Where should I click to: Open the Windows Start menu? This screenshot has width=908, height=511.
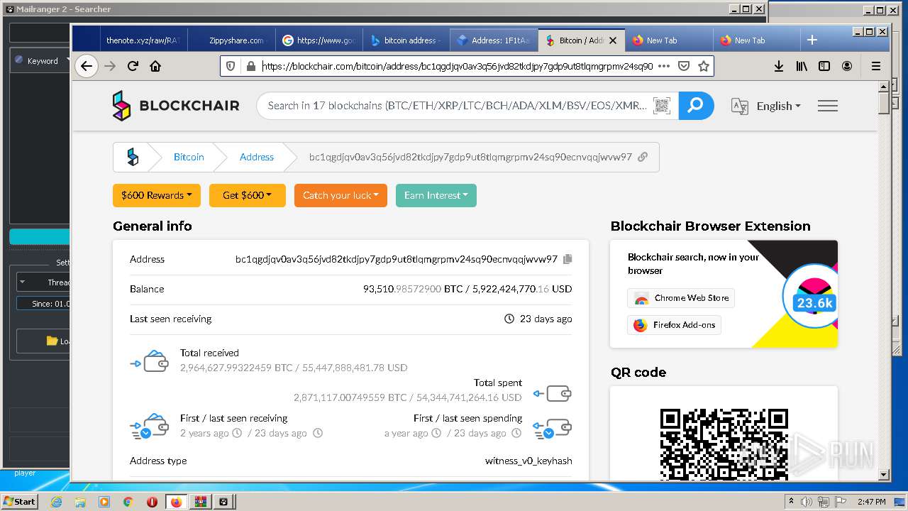[x=20, y=501]
